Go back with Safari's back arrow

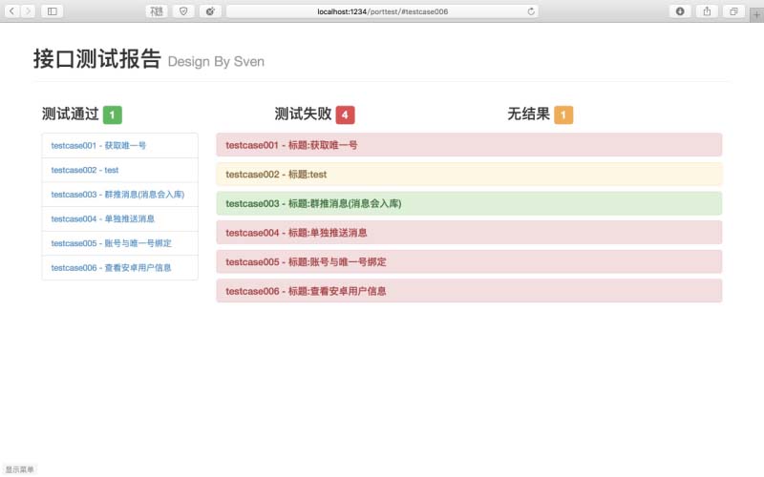click(11, 11)
